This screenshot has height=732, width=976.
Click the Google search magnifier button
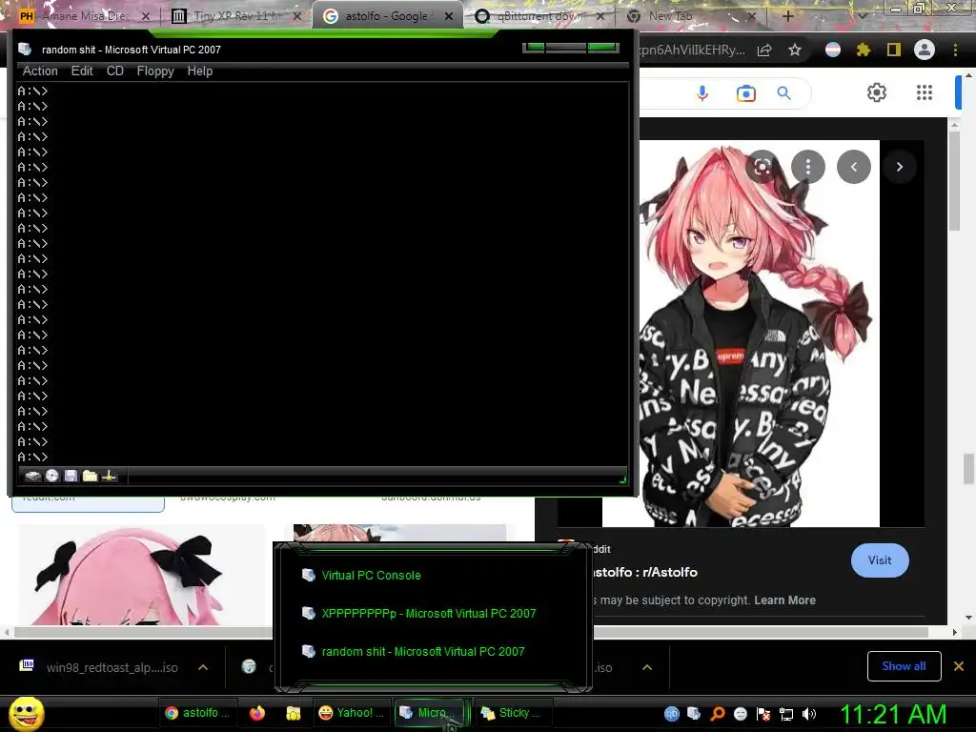783,93
